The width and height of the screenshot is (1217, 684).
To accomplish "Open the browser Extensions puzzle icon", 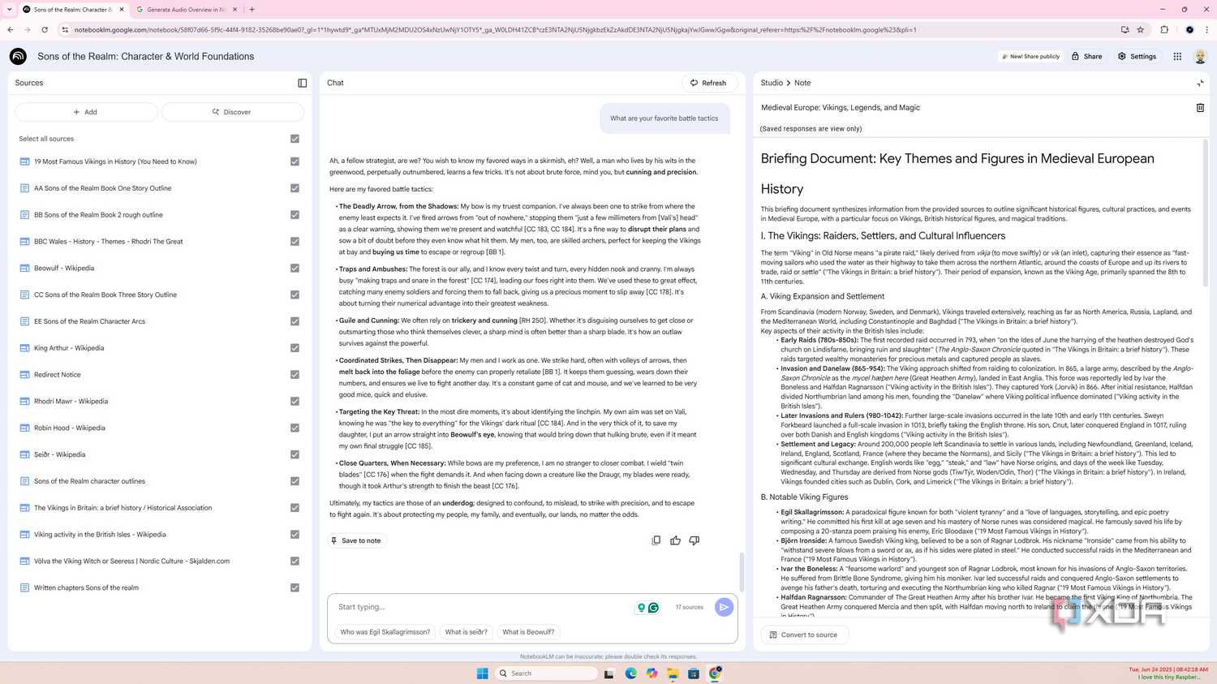I will 1164,30.
